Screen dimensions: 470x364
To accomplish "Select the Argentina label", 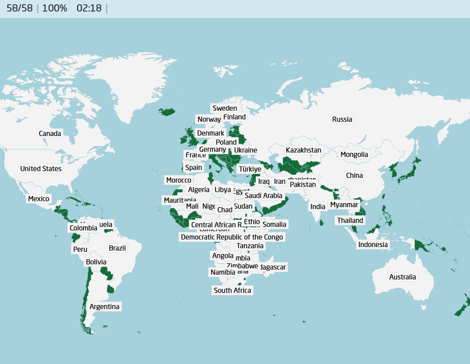I will (x=104, y=307).
